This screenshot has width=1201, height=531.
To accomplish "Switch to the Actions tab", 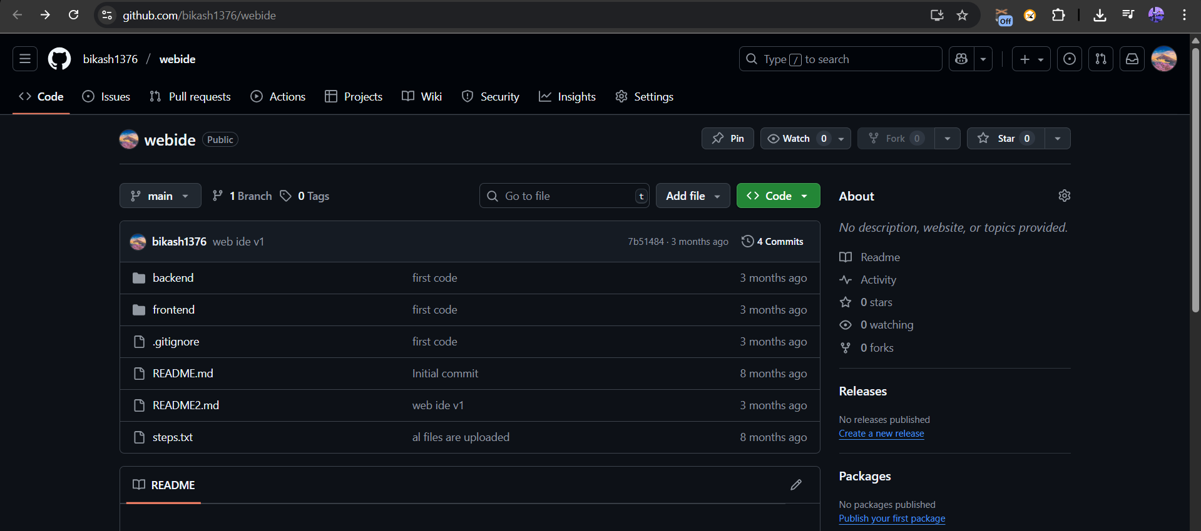I will [279, 97].
